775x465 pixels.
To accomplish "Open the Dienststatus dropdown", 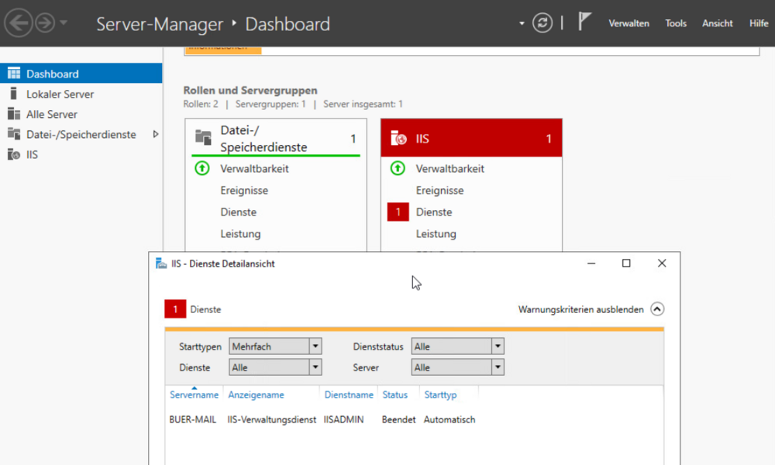I will coord(498,346).
